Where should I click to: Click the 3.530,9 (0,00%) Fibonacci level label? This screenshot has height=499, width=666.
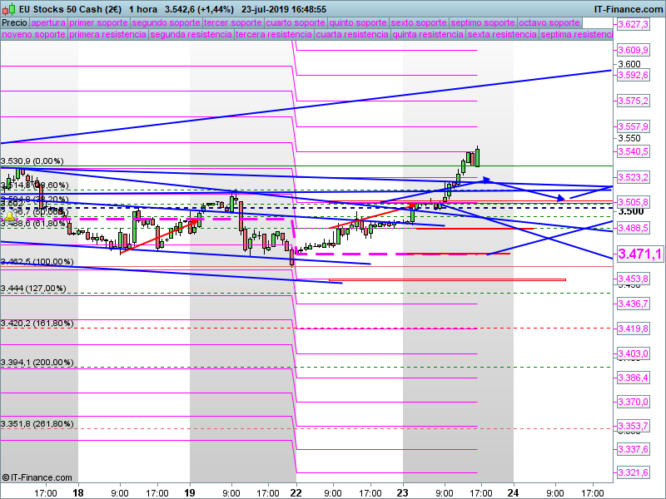click(32, 161)
